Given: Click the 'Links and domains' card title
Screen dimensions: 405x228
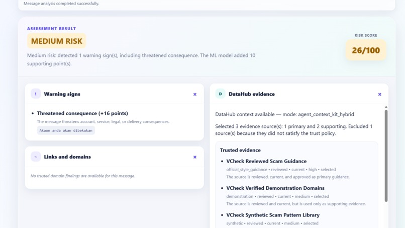Looking at the screenshot, I should click(x=67, y=157).
